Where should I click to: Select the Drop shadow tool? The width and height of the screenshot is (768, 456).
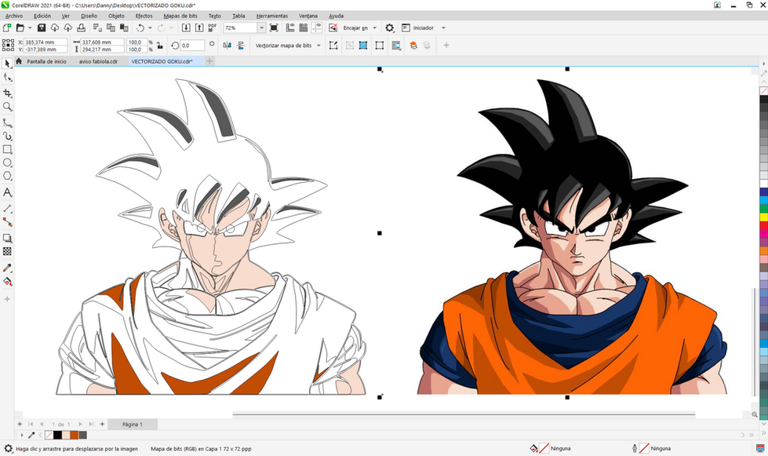pyautogui.click(x=7, y=238)
